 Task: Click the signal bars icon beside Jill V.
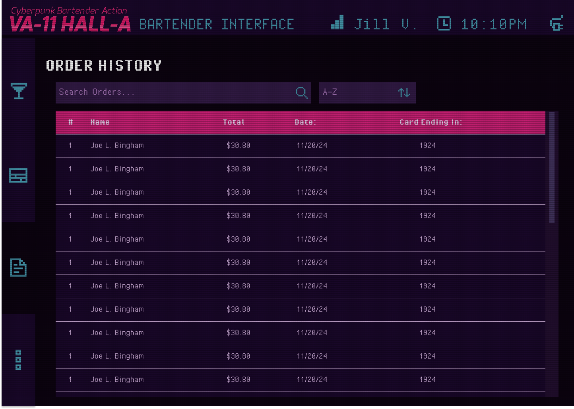337,22
